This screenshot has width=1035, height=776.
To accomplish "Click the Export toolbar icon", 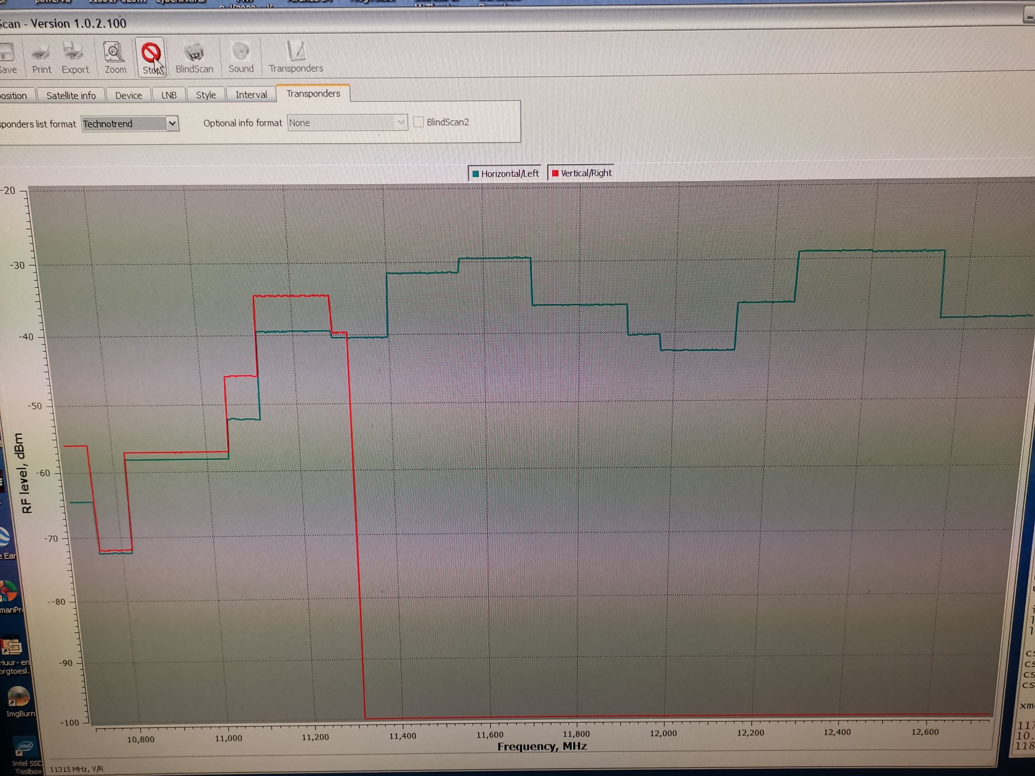I will point(75,57).
